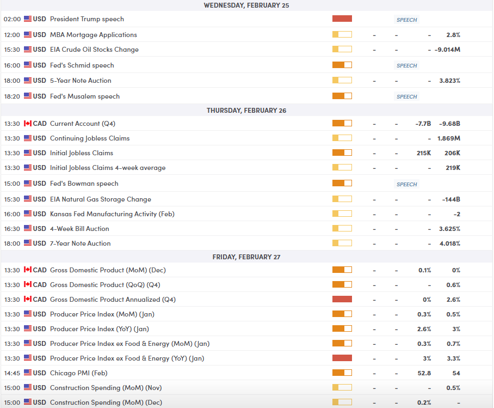This screenshot has height=408, width=494.
Task: Click orange impact bar for Initial Jobless Claims 206K row
Action: click(342, 153)
